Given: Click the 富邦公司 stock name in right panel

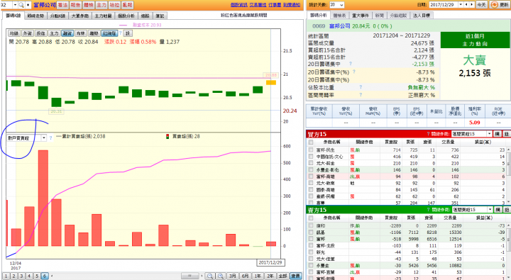Looking at the screenshot, I should point(340,26).
